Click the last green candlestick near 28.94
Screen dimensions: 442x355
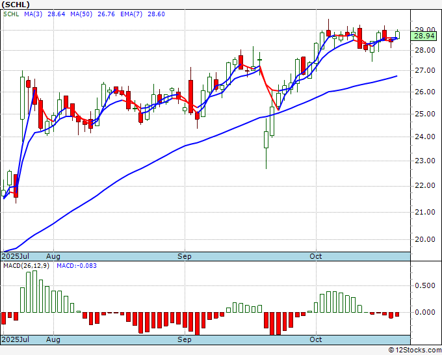click(397, 34)
